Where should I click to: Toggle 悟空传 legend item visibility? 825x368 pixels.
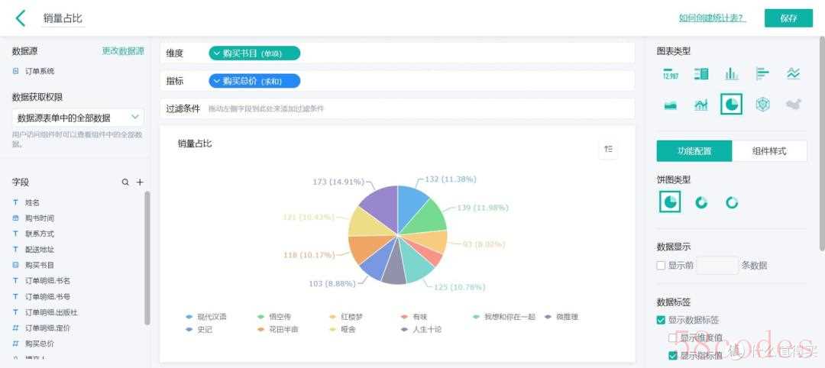275,317
